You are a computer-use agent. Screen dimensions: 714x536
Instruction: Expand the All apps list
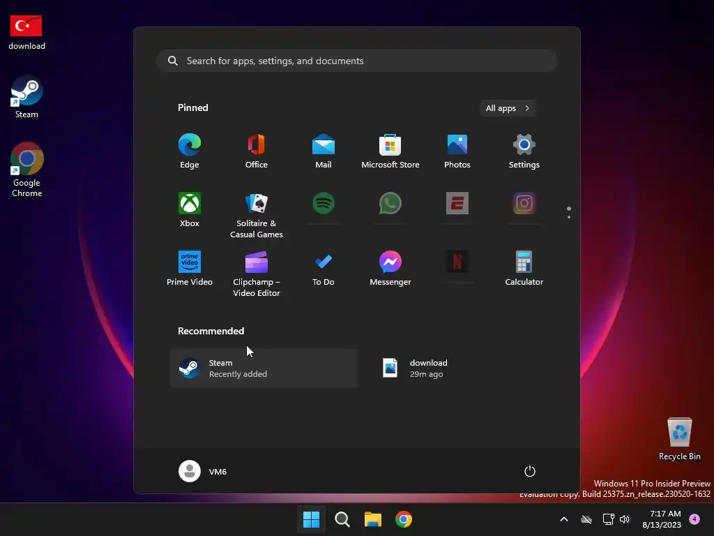point(508,108)
